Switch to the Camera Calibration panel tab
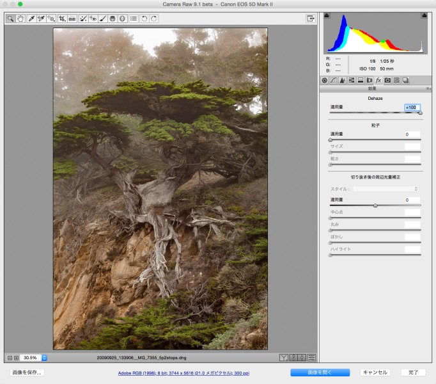 click(387, 80)
